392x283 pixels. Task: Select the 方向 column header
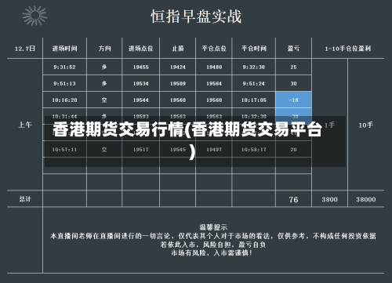click(x=104, y=49)
